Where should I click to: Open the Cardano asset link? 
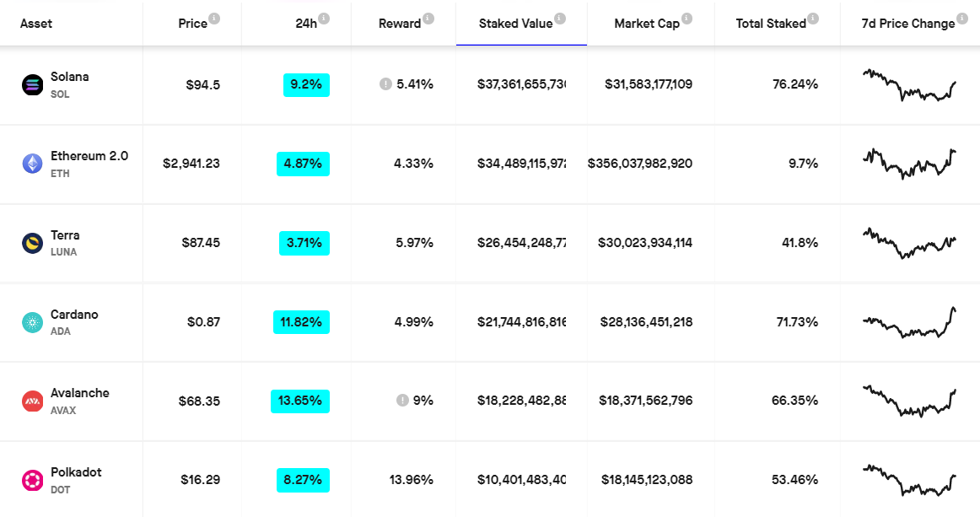click(74, 315)
